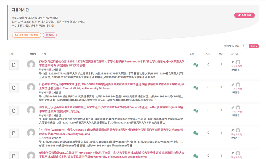This screenshot has height=159, width=266.
Task: Click author avatar in Portsmouth row
Action: (31, 64)
